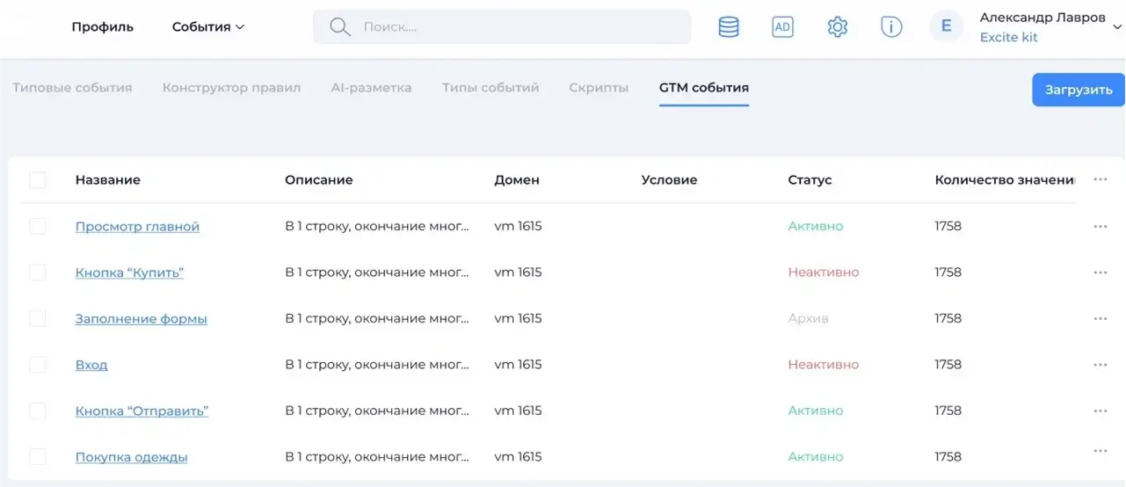Open the Покупка одежды link

(x=131, y=457)
